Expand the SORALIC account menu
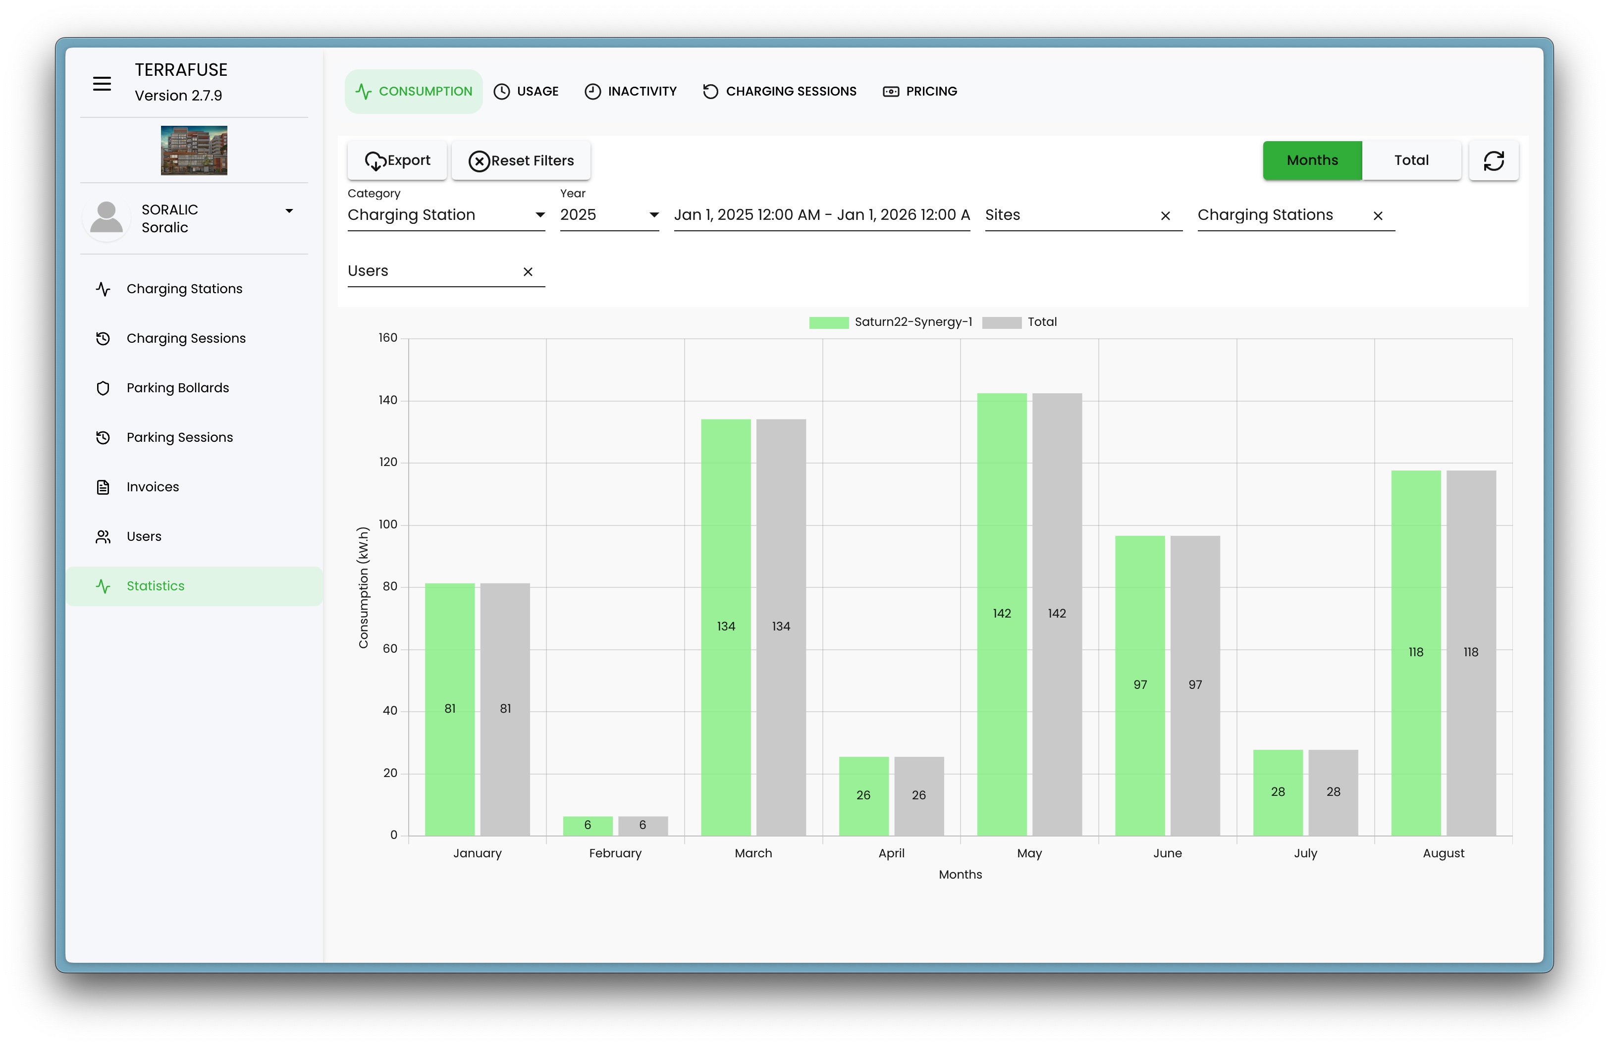The height and width of the screenshot is (1046, 1609). point(289,211)
